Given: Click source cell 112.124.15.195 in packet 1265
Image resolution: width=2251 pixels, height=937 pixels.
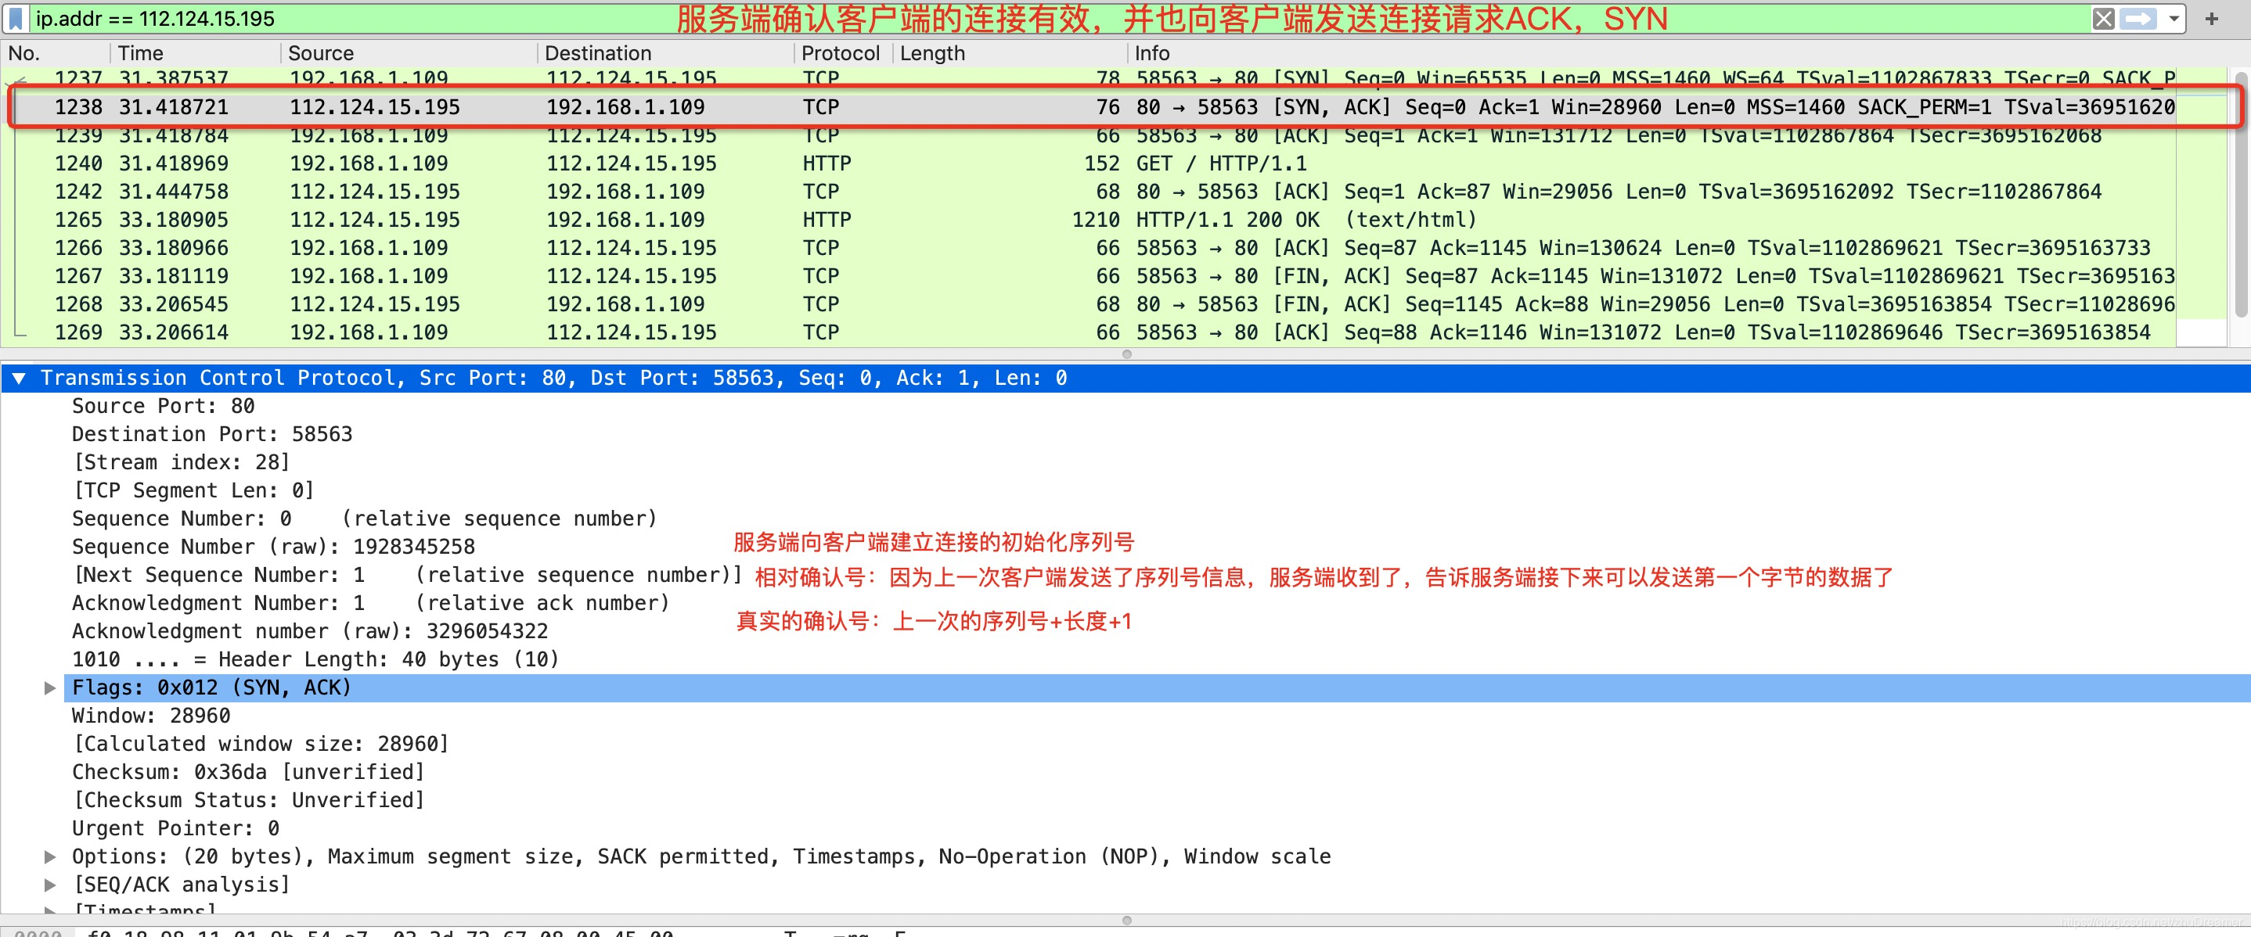Looking at the screenshot, I should click(x=374, y=220).
